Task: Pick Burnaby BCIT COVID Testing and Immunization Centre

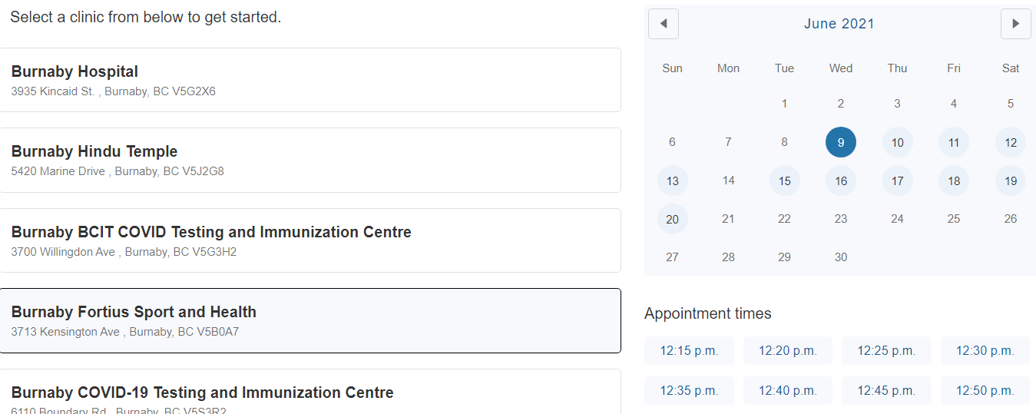Action: [x=309, y=240]
